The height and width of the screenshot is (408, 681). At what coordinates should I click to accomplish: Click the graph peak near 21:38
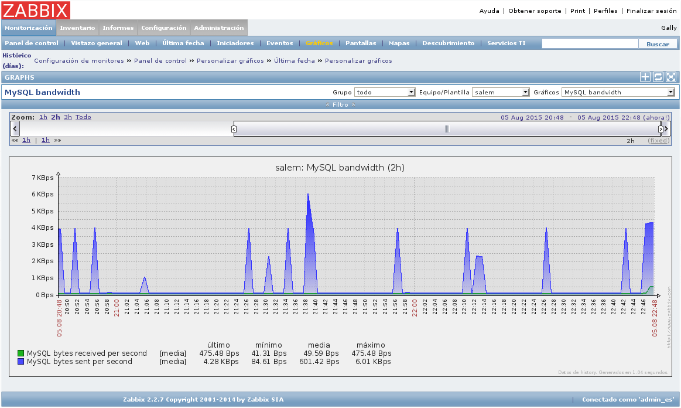tap(308, 195)
